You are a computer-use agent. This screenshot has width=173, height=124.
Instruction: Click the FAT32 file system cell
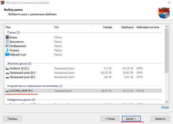[140, 91]
